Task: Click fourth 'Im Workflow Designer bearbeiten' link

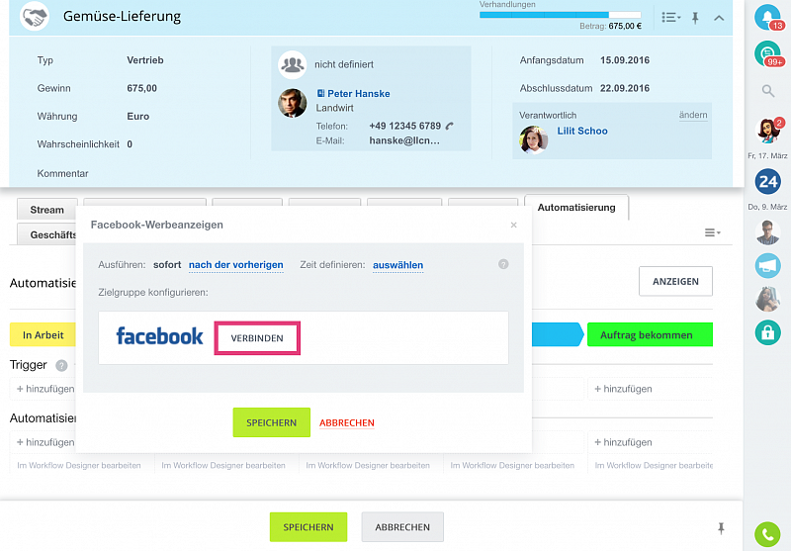Action: tap(512, 465)
